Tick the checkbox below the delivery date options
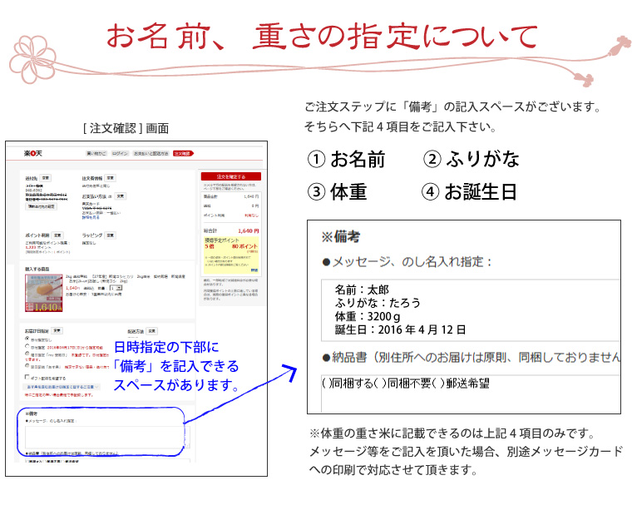 (28, 376)
